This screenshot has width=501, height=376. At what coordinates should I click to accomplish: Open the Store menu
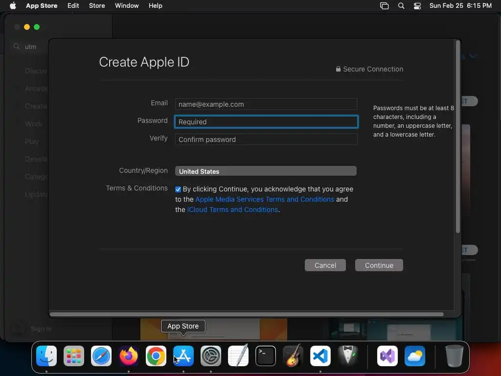click(x=97, y=5)
